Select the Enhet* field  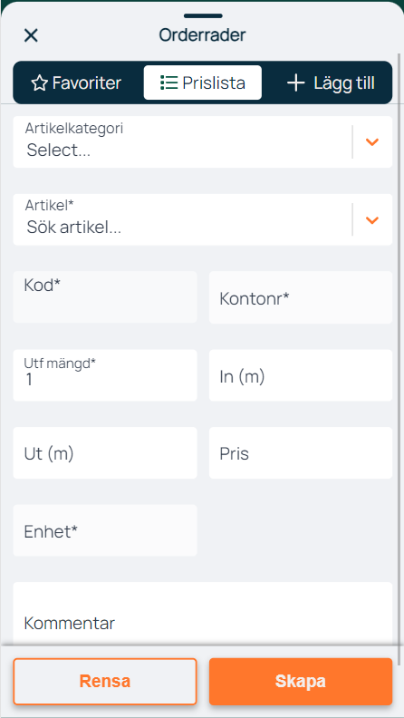coord(105,530)
